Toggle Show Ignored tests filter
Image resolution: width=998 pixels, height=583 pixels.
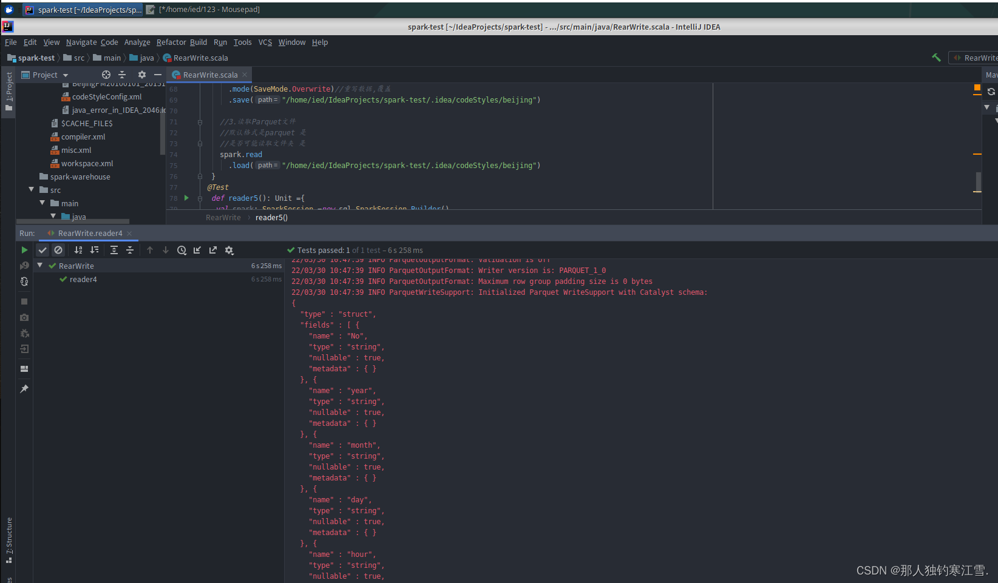point(58,250)
